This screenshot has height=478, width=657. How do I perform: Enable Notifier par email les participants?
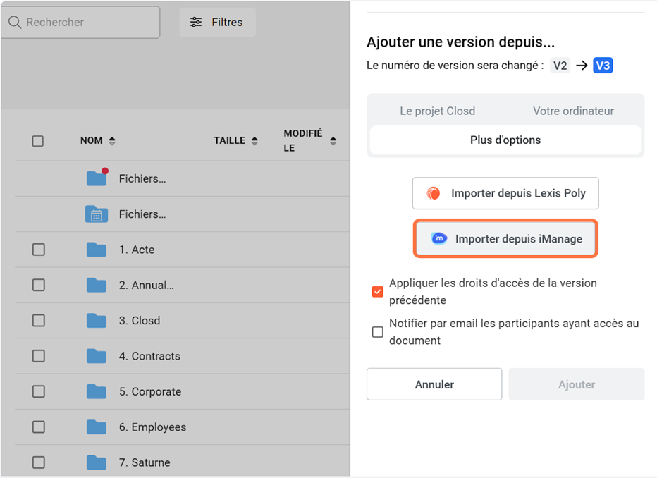pyautogui.click(x=378, y=332)
